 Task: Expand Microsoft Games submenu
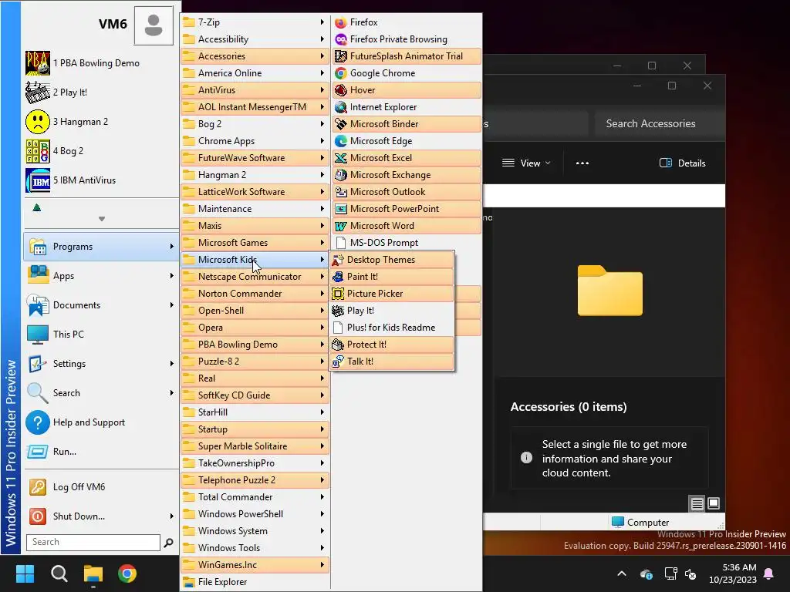point(255,243)
